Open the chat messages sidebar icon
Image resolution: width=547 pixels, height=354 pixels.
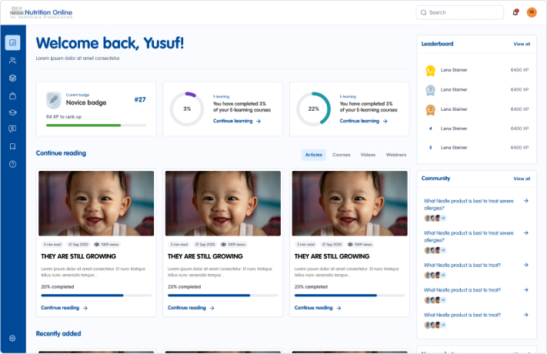point(12,129)
